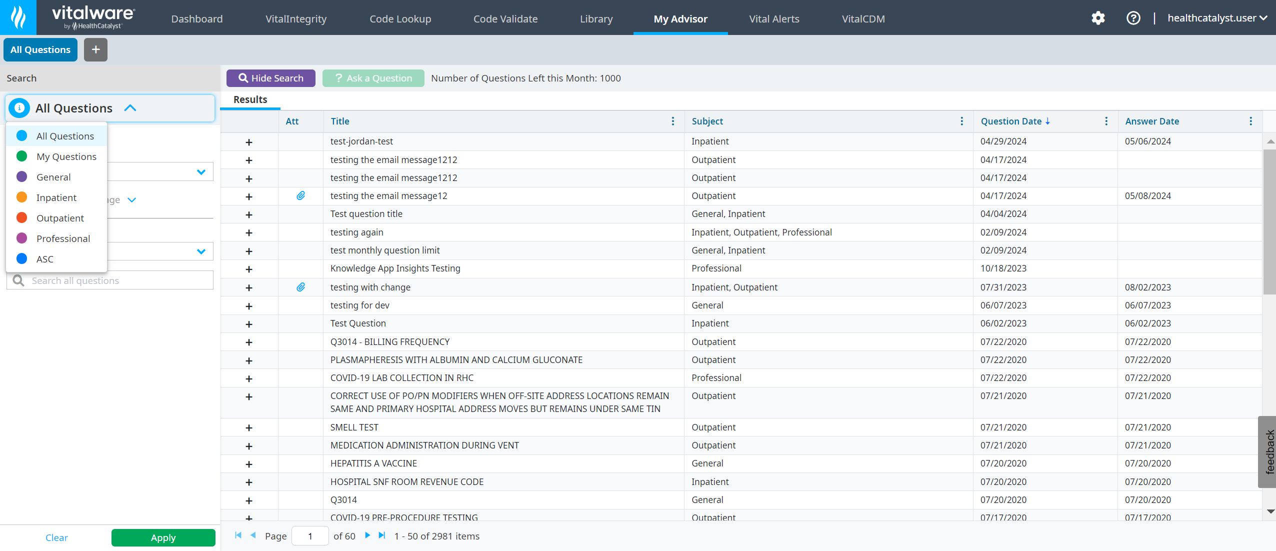The height and width of the screenshot is (551, 1276).
Task: Click the settings gear icon
Action: coord(1098,18)
